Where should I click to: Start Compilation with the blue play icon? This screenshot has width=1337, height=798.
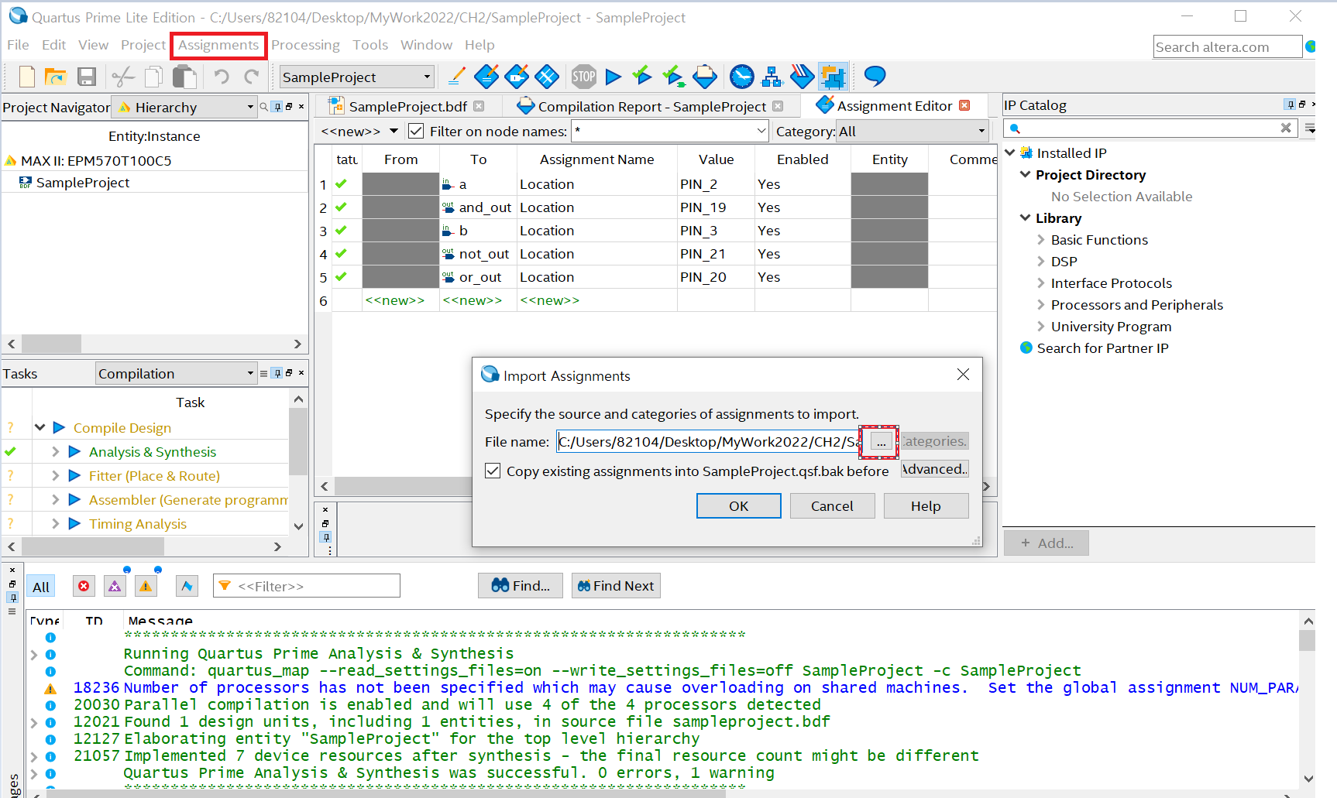tap(614, 77)
